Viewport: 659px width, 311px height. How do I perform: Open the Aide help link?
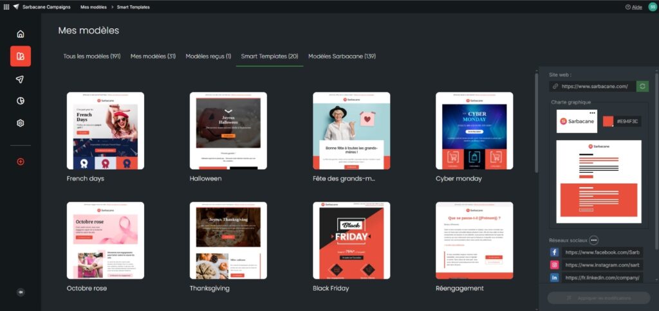(633, 7)
